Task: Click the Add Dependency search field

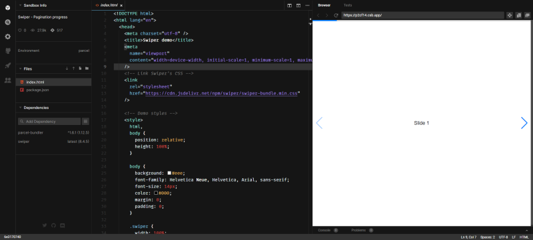Action: click(x=49, y=122)
